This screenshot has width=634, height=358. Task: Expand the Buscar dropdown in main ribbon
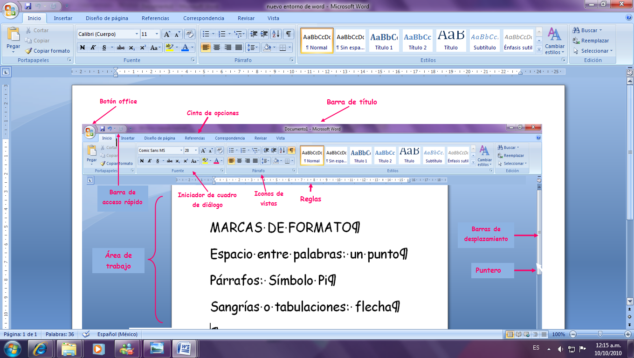tap(600, 30)
